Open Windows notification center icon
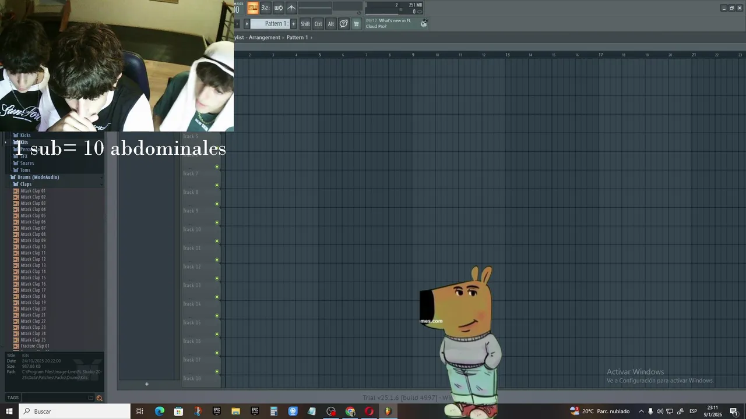 tap(734, 411)
